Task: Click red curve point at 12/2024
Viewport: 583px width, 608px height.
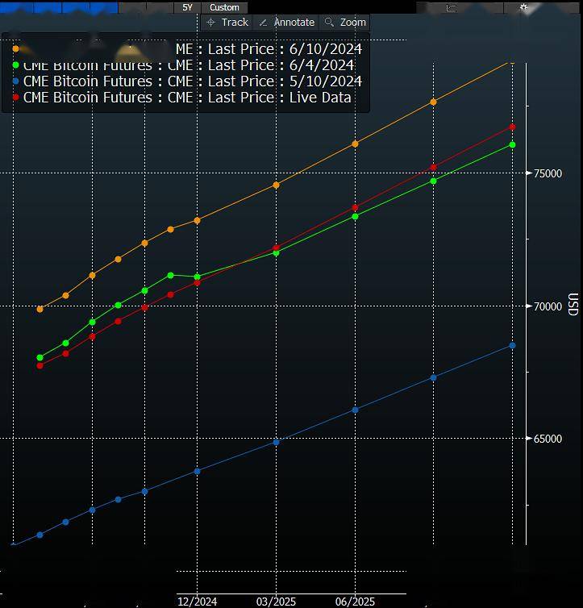Action: tap(197, 283)
